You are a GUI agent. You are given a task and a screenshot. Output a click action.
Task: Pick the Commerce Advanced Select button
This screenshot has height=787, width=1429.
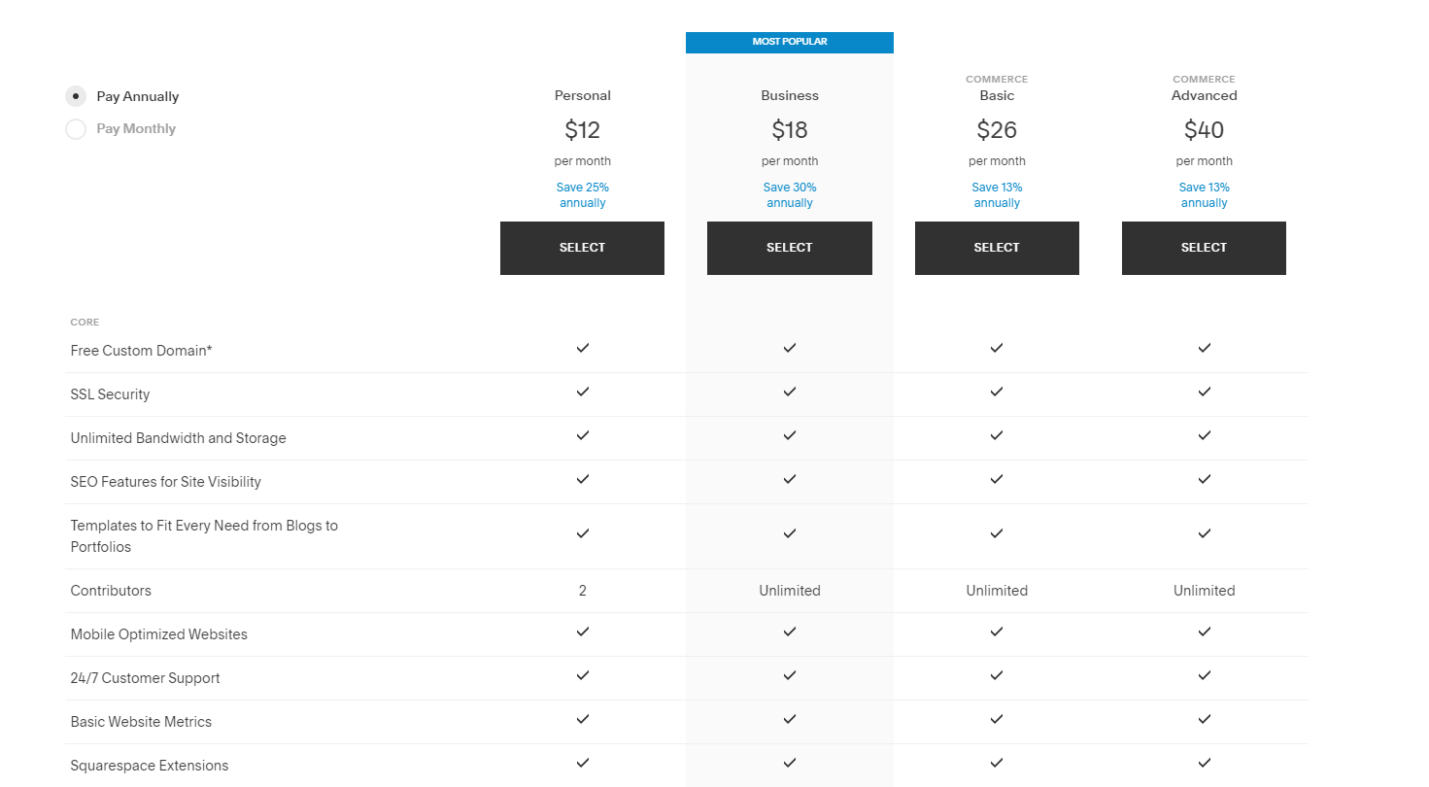(1204, 248)
